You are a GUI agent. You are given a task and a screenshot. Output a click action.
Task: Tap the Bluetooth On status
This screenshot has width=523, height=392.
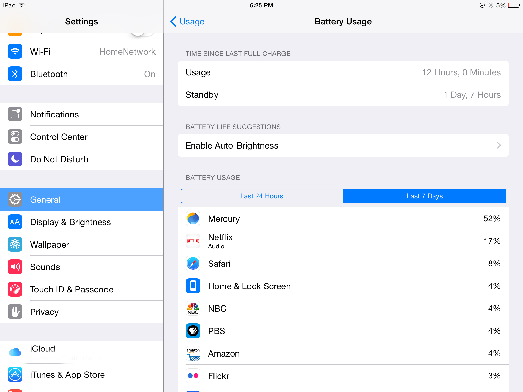(x=150, y=74)
